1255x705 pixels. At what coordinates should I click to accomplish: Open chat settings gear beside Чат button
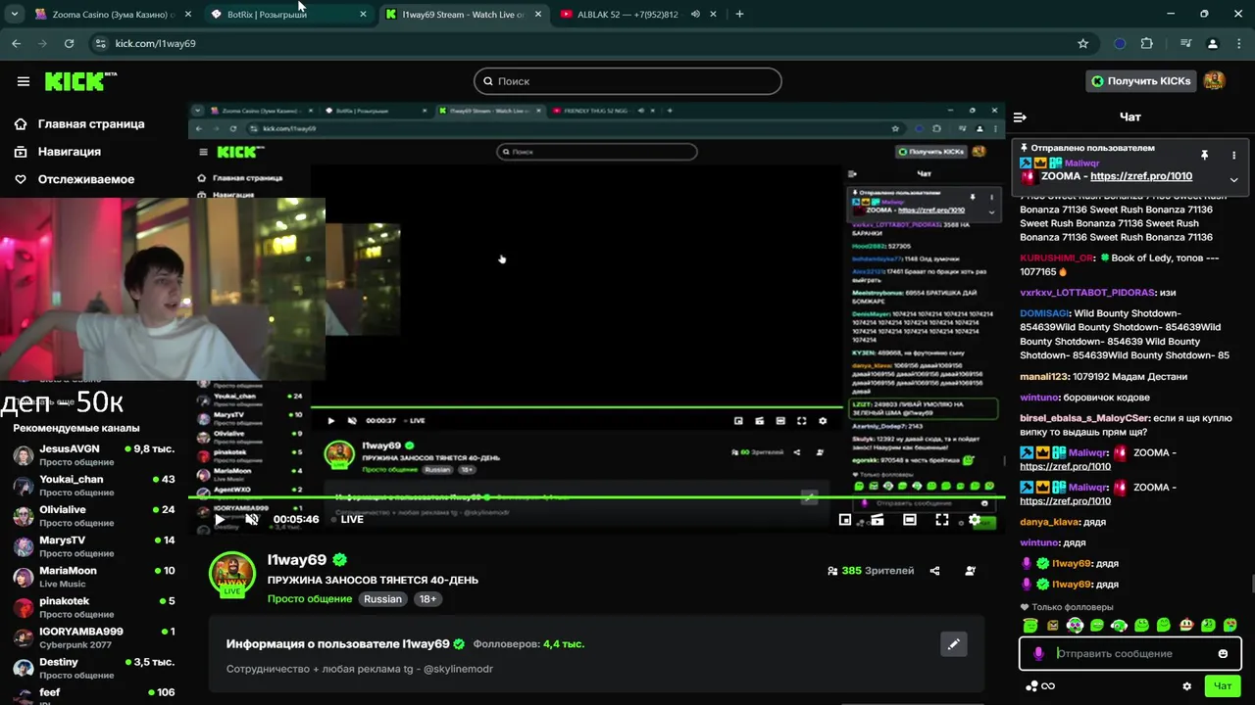click(x=1187, y=686)
